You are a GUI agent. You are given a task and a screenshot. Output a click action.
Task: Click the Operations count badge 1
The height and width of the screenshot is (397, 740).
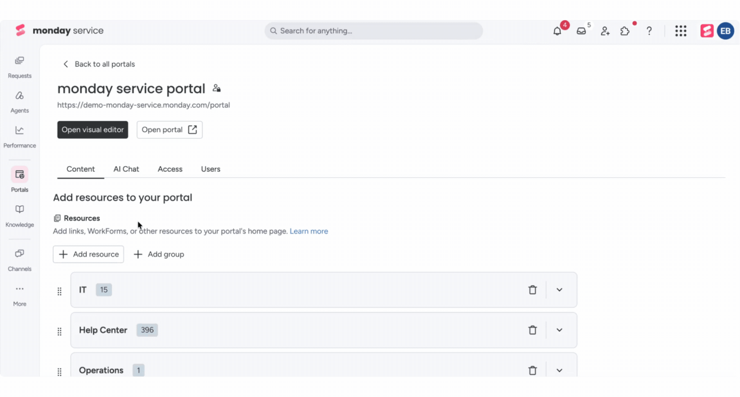click(x=138, y=370)
